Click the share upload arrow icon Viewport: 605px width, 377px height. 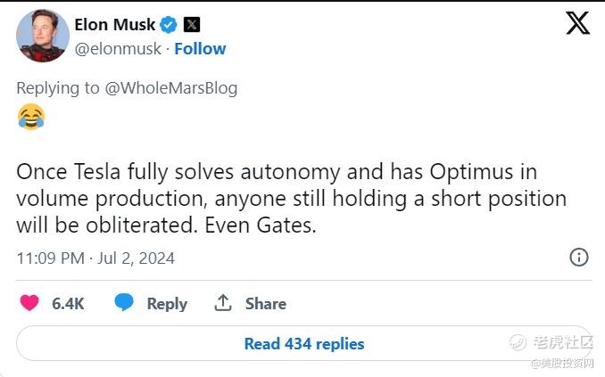click(x=223, y=303)
